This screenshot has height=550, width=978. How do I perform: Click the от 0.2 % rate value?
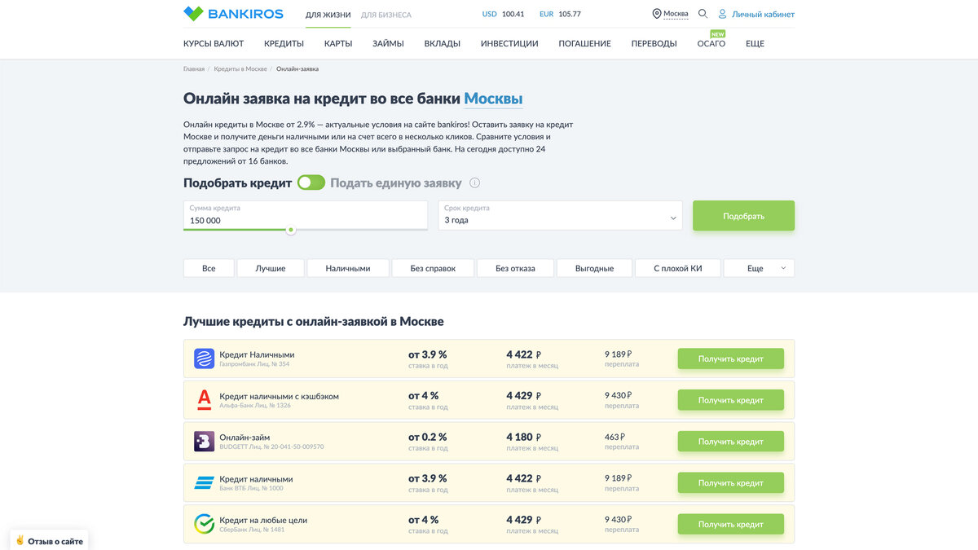point(428,438)
